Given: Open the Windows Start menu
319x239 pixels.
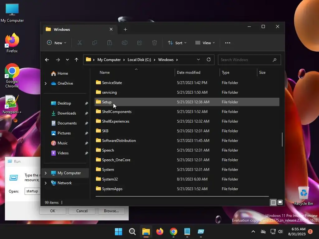Looking at the screenshot, I should point(118,232).
